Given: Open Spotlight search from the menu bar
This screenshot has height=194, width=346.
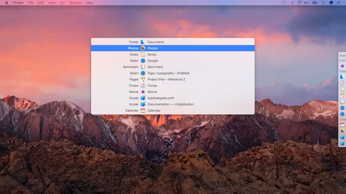Looking at the screenshot, I should [324, 3].
